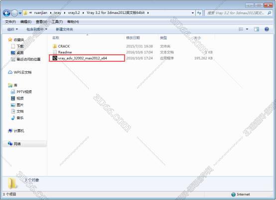Click the ruanjian breadcrumb segment
This screenshot has height=200, width=276.
pyautogui.click(x=41, y=13)
